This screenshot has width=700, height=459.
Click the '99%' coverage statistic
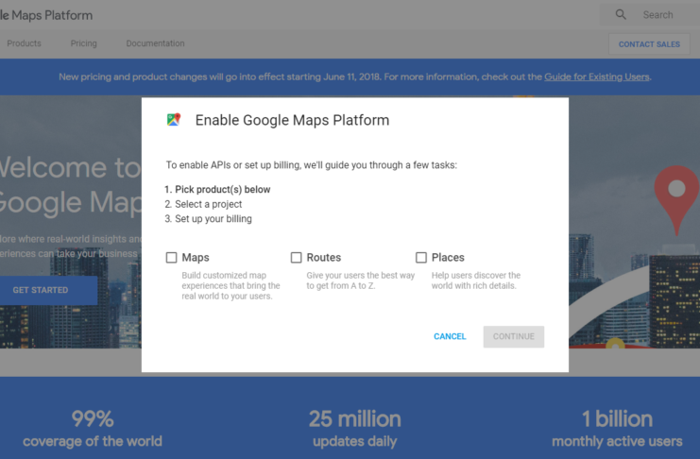tap(93, 418)
